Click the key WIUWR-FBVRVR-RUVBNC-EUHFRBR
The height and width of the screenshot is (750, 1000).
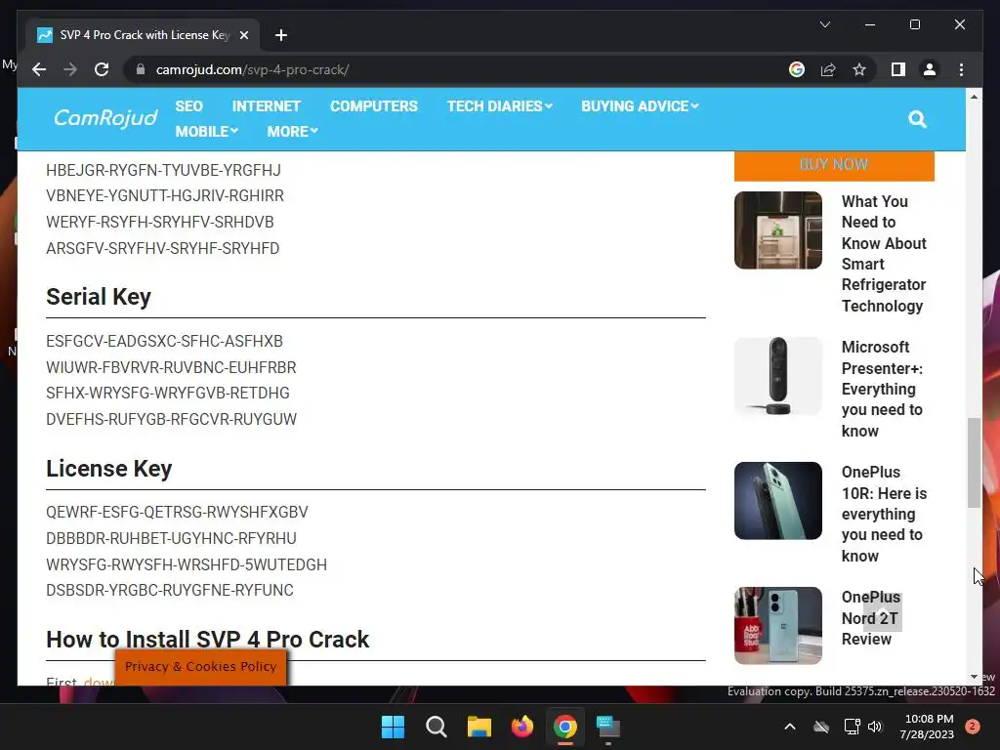(171, 367)
